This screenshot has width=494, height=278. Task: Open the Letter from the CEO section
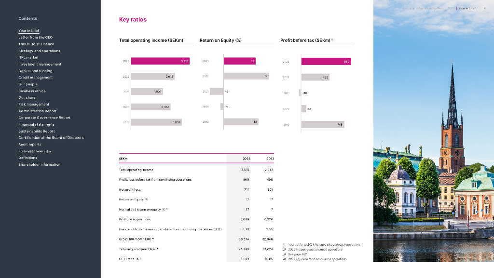[36, 37]
